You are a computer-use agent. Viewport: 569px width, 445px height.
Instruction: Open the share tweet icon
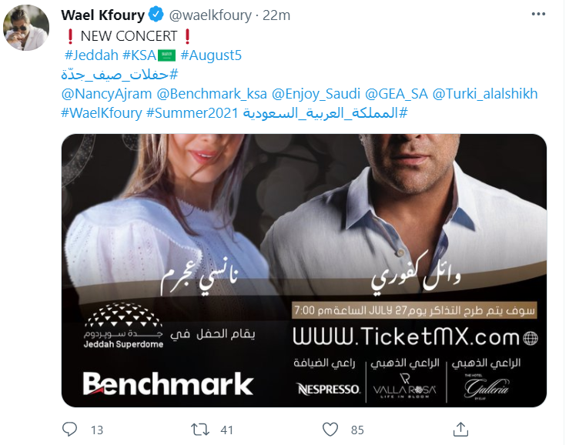[x=461, y=430]
